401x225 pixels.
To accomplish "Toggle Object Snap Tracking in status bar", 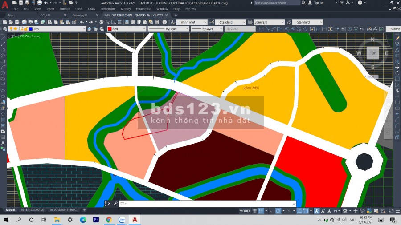I will pos(299,211).
